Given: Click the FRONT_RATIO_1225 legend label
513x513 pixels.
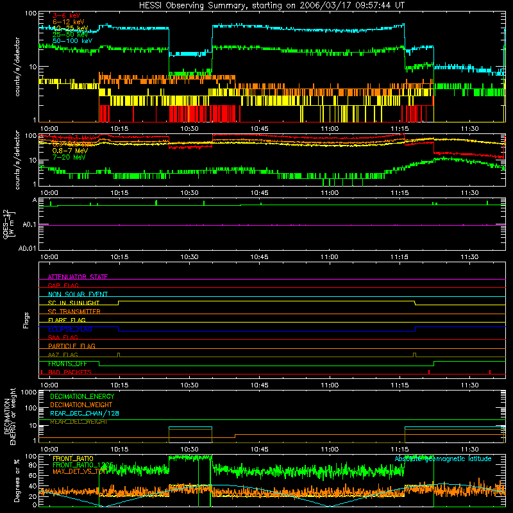Looking at the screenshot, I should [83, 465].
